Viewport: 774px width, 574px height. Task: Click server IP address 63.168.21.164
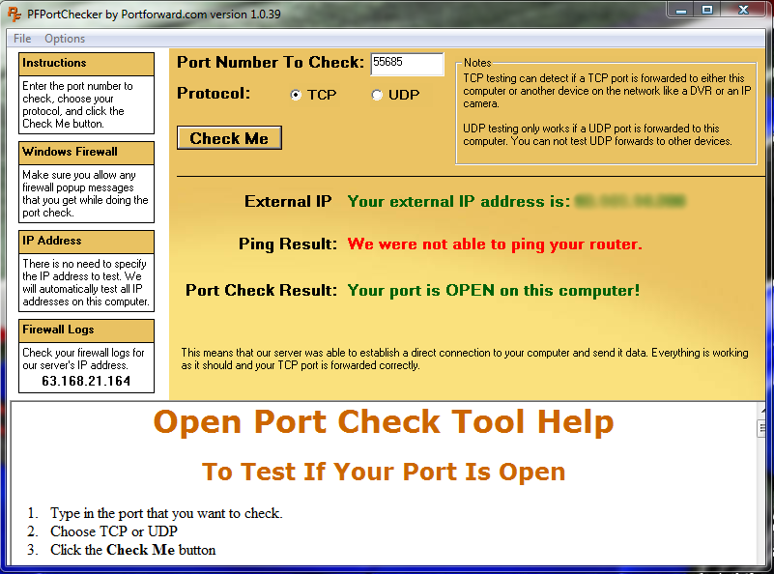(x=86, y=381)
